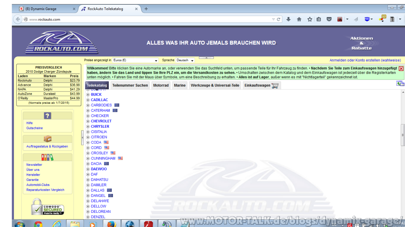The image size is (405, 227).
Task: Open the Teilenummer Suchen tab
Action: pos(130,85)
